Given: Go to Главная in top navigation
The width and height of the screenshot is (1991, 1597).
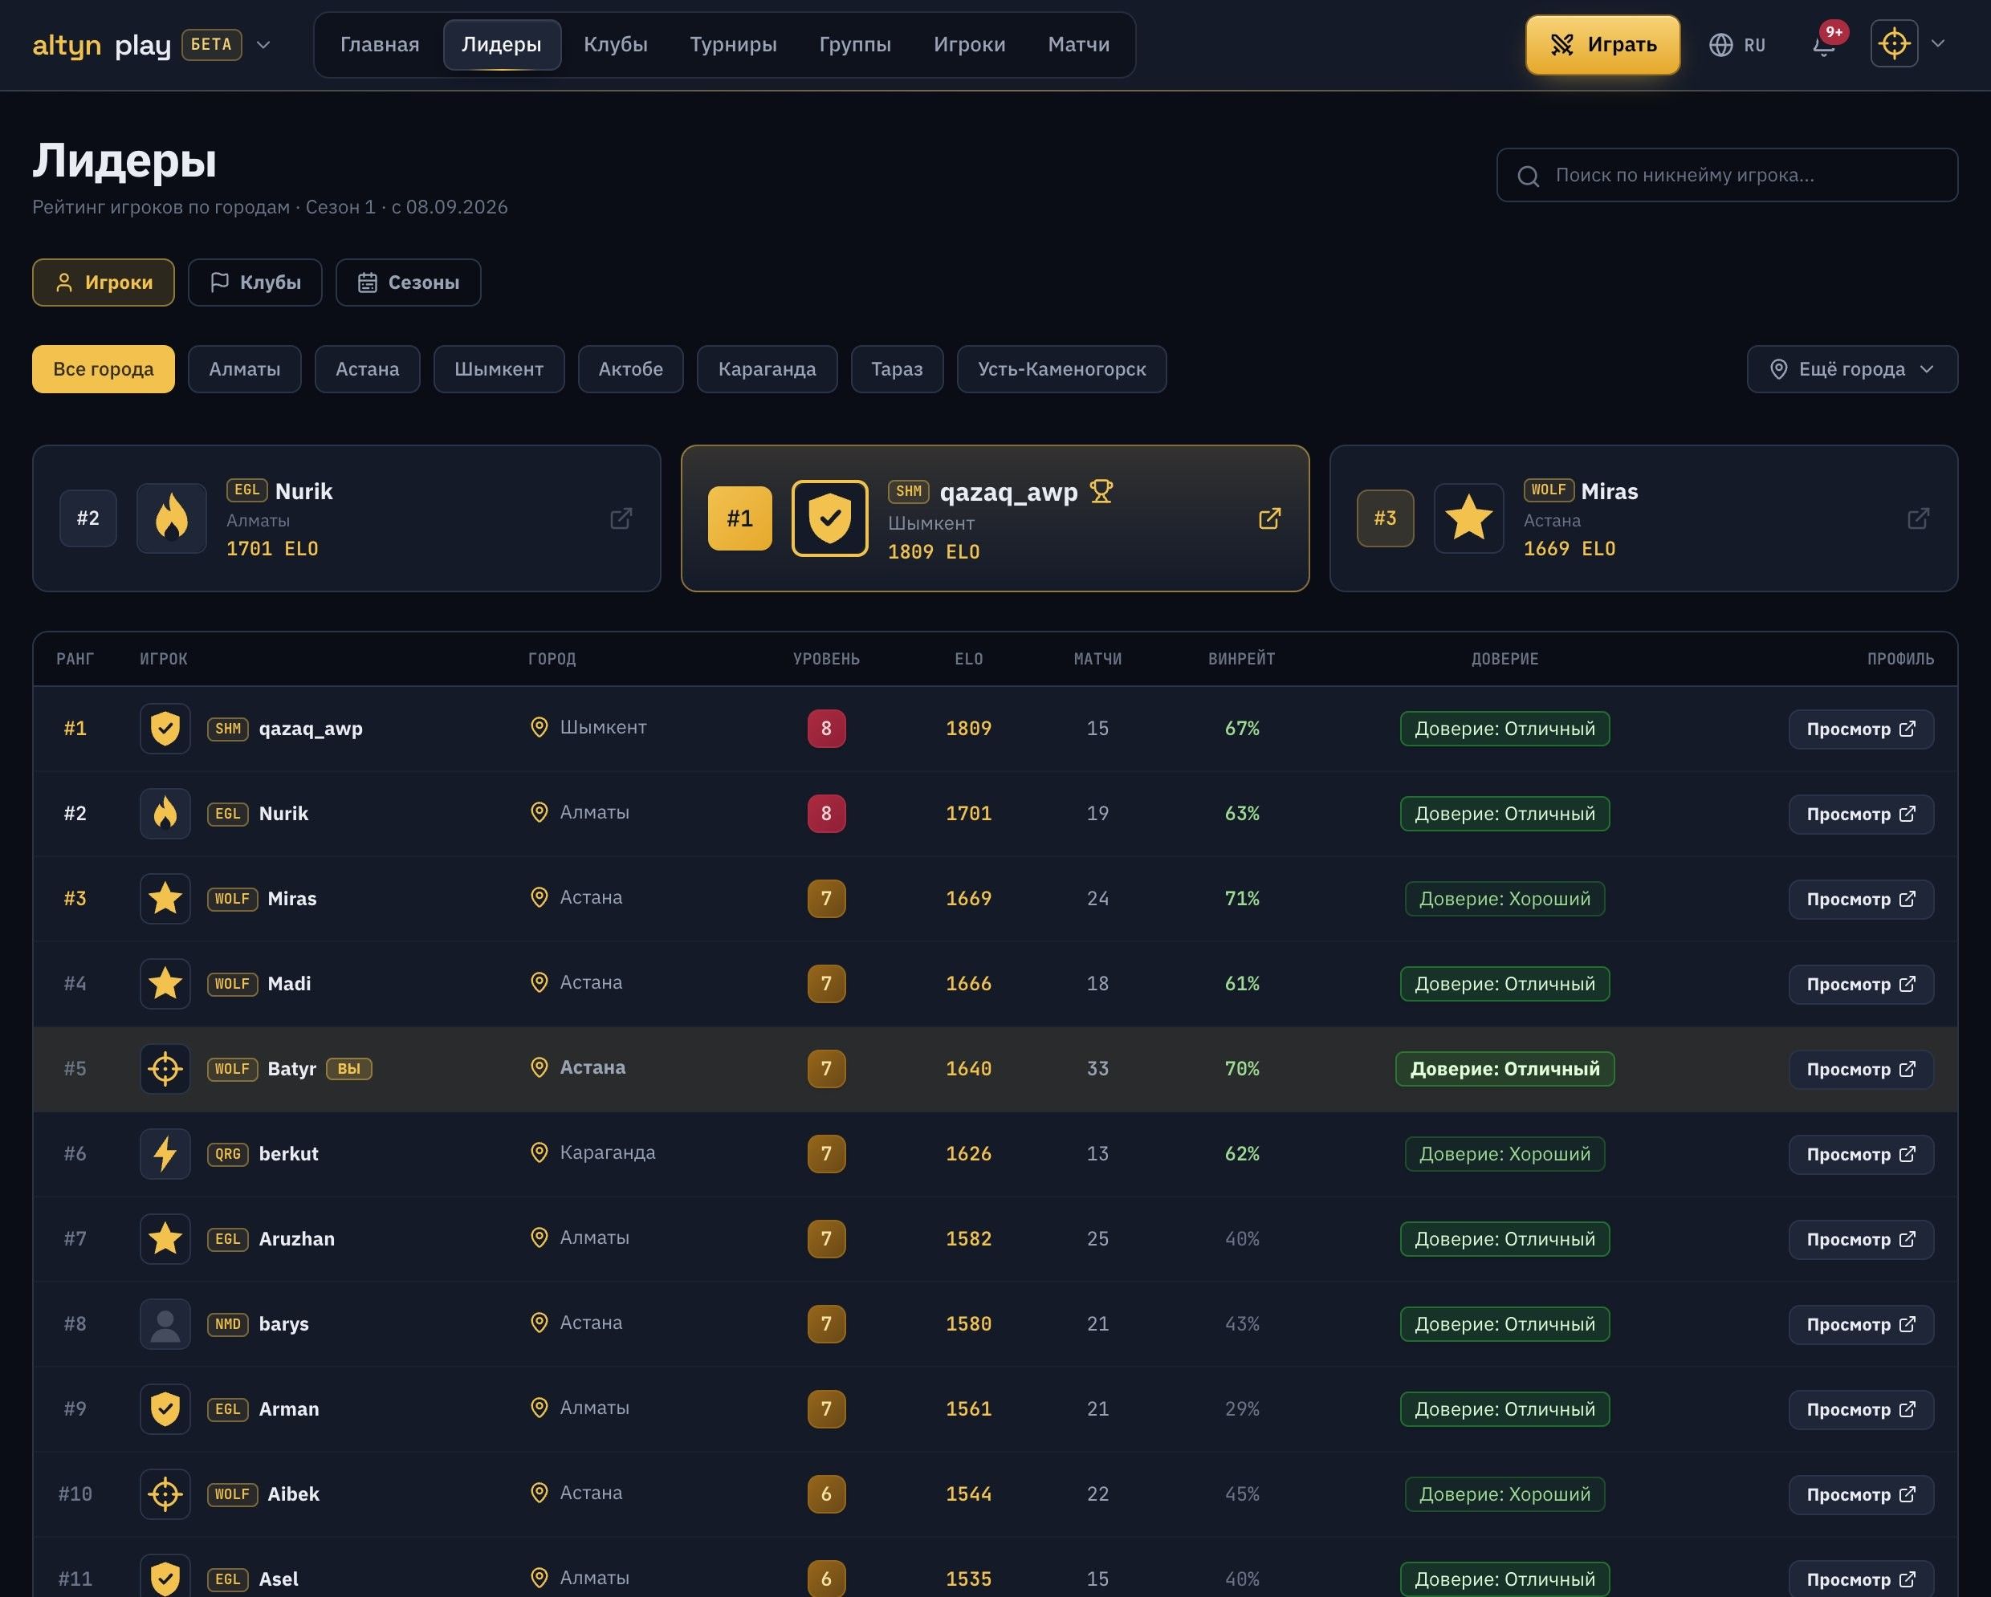Looking at the screenshot, I should 380,44.
